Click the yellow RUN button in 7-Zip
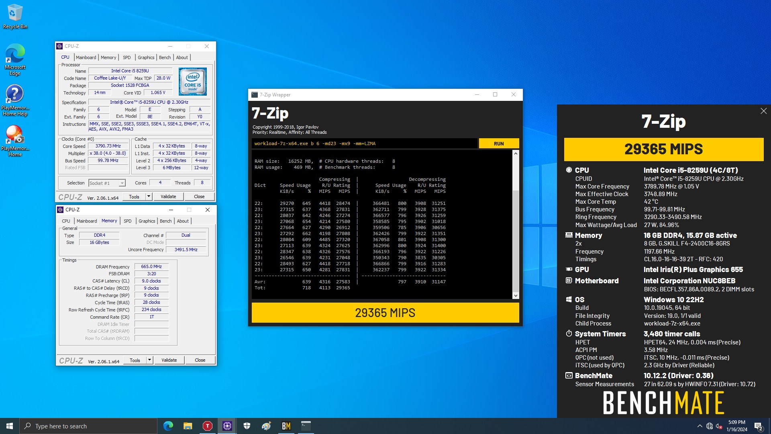The width and height of the screenshot is (771, 434). 499,143
